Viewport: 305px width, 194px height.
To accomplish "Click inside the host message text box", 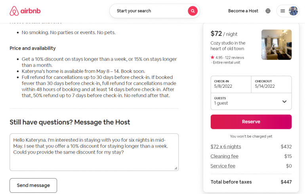I will point(94,152).
